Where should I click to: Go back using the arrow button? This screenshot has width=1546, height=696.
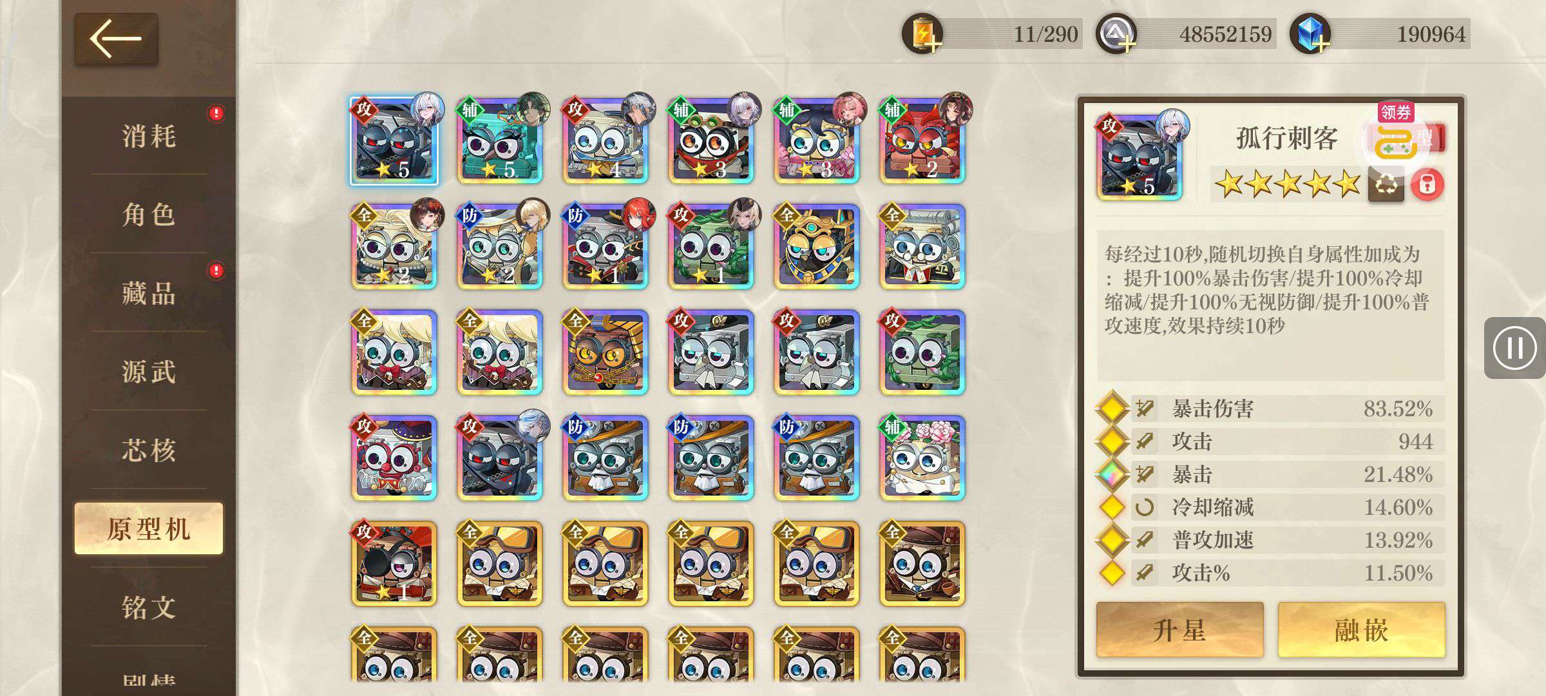coord(116,39)
